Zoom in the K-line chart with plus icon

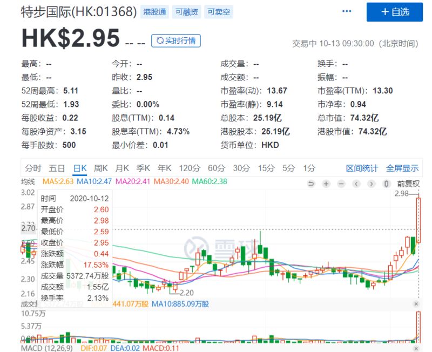click(x=326, y=184)
